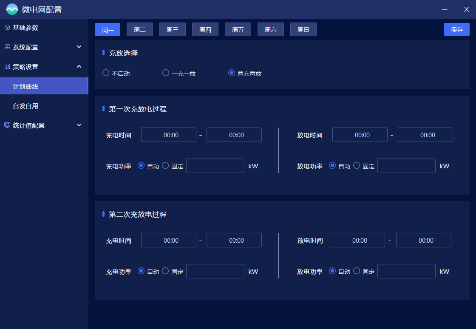Screen dimensions: 476x329
Task: Click the blue marker beside 第一次充放电过程
Action: point(103,109)
